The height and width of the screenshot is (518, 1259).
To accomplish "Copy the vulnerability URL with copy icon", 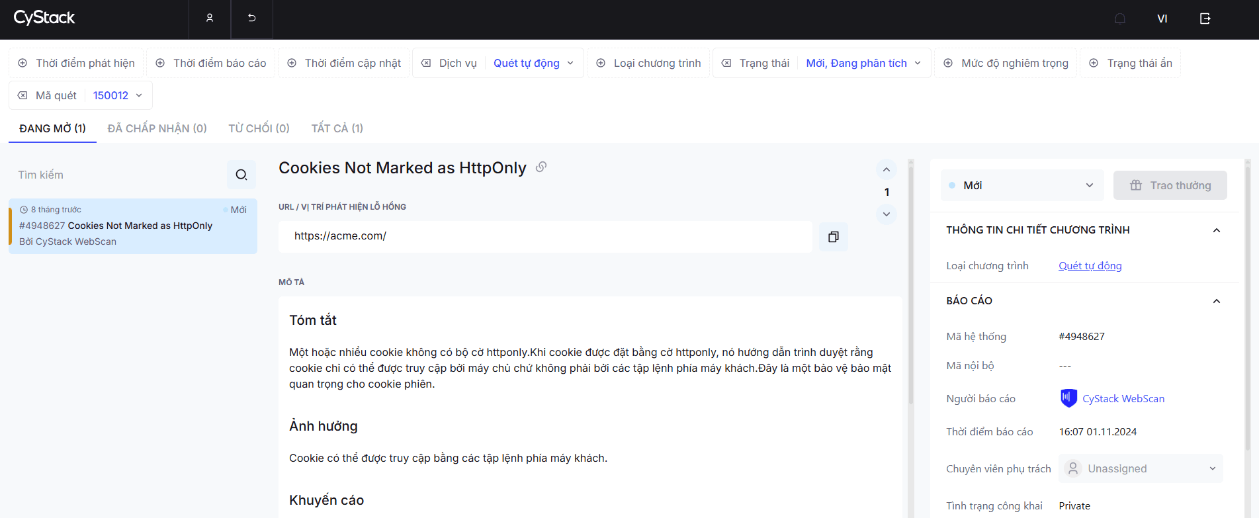I will pos(834,237).
